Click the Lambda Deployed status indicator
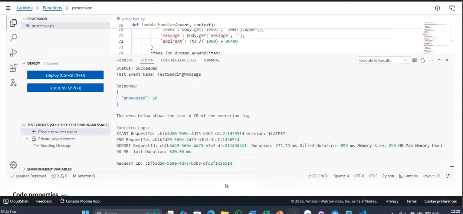463x214 pixels. coord(28,176)
